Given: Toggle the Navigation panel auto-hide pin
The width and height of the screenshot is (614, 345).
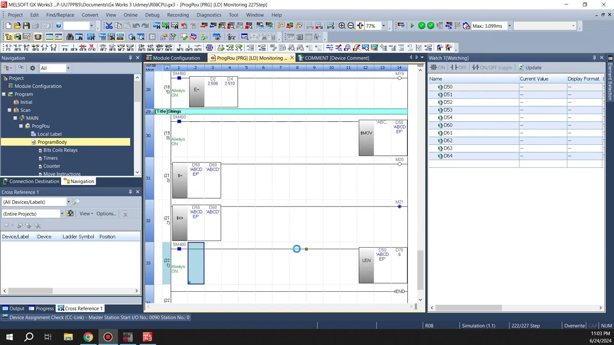Looking at the screenshot, I should [130, 58].
